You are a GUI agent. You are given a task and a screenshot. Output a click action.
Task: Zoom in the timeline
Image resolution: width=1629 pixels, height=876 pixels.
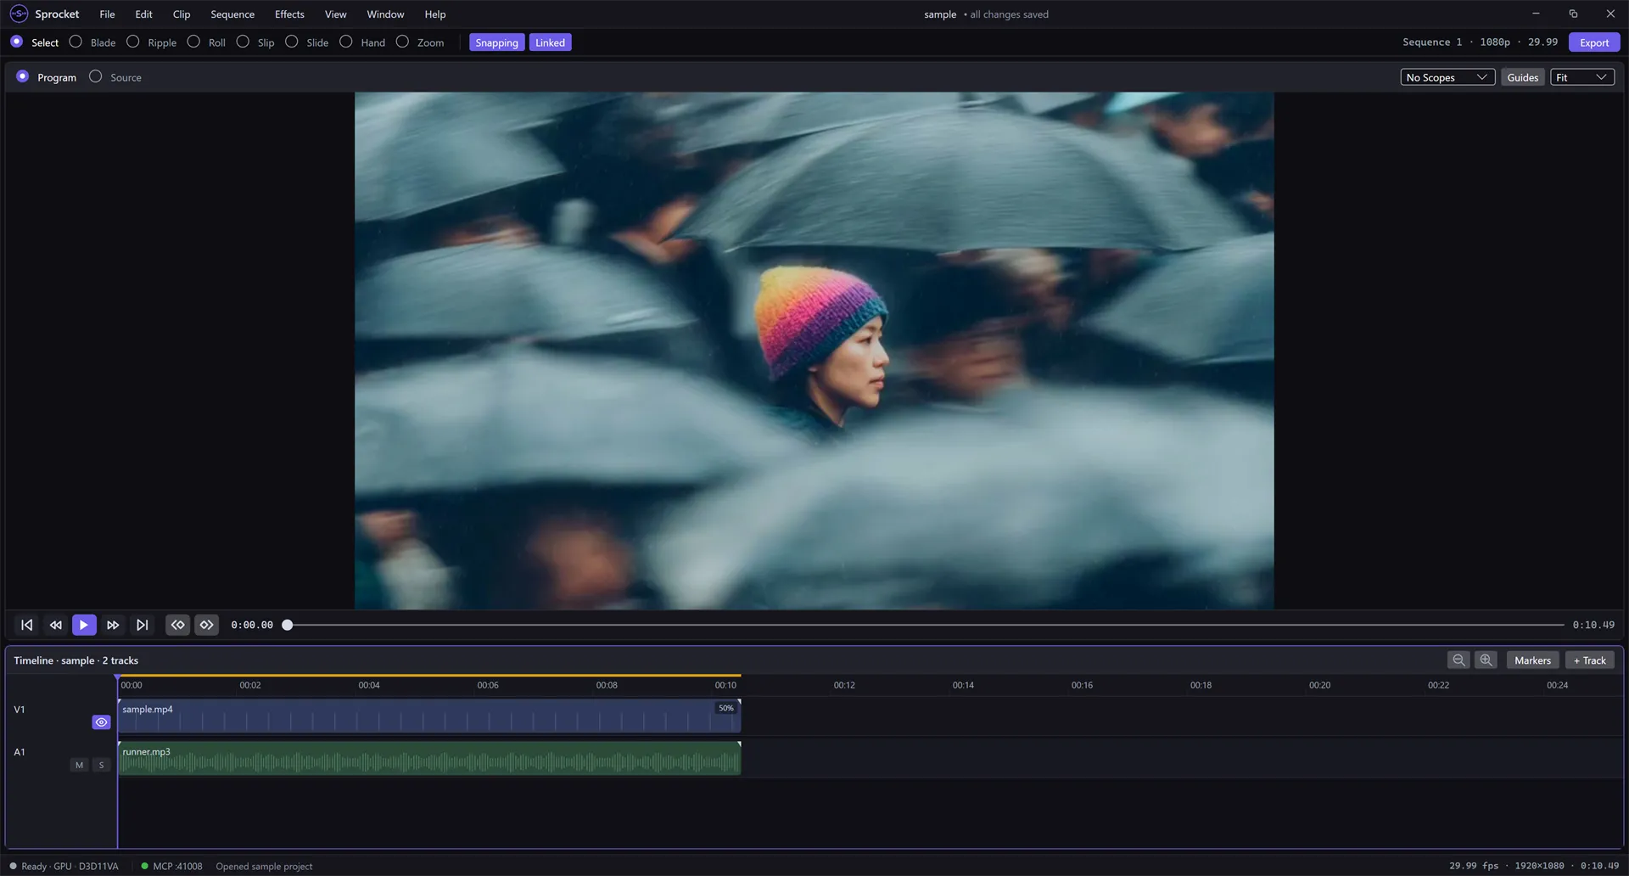(1486, 660)
